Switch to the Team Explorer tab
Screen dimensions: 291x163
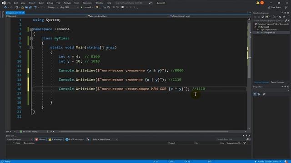(277, 82)
